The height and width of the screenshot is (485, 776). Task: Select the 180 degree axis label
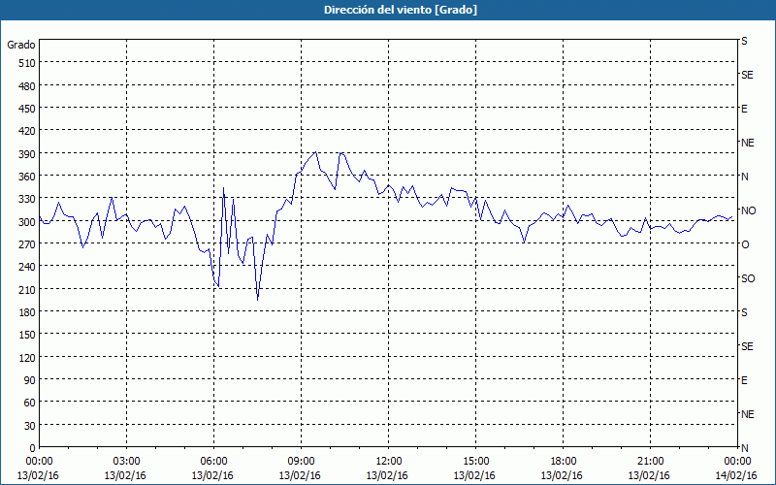[28, 312]
